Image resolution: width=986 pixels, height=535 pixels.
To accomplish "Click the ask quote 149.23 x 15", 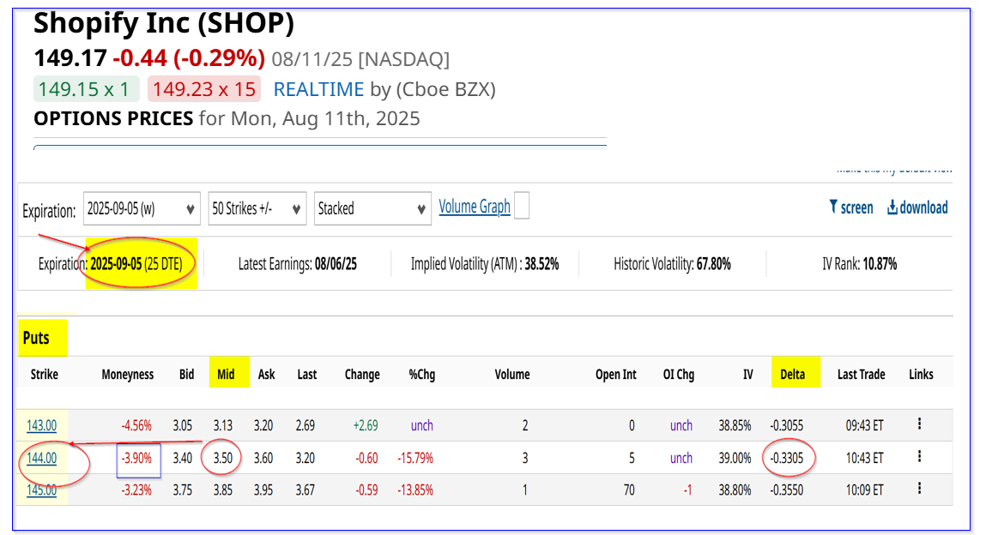I will pyautogui.click(x=204, y=89).
